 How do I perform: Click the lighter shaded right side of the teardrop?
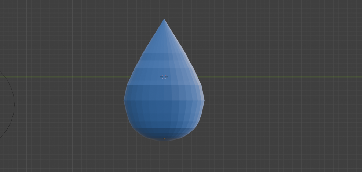point(193,99)
